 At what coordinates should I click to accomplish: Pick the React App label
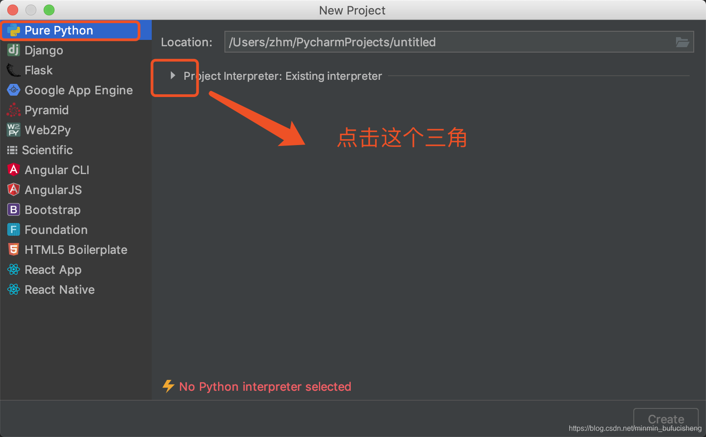coord(53,270)
